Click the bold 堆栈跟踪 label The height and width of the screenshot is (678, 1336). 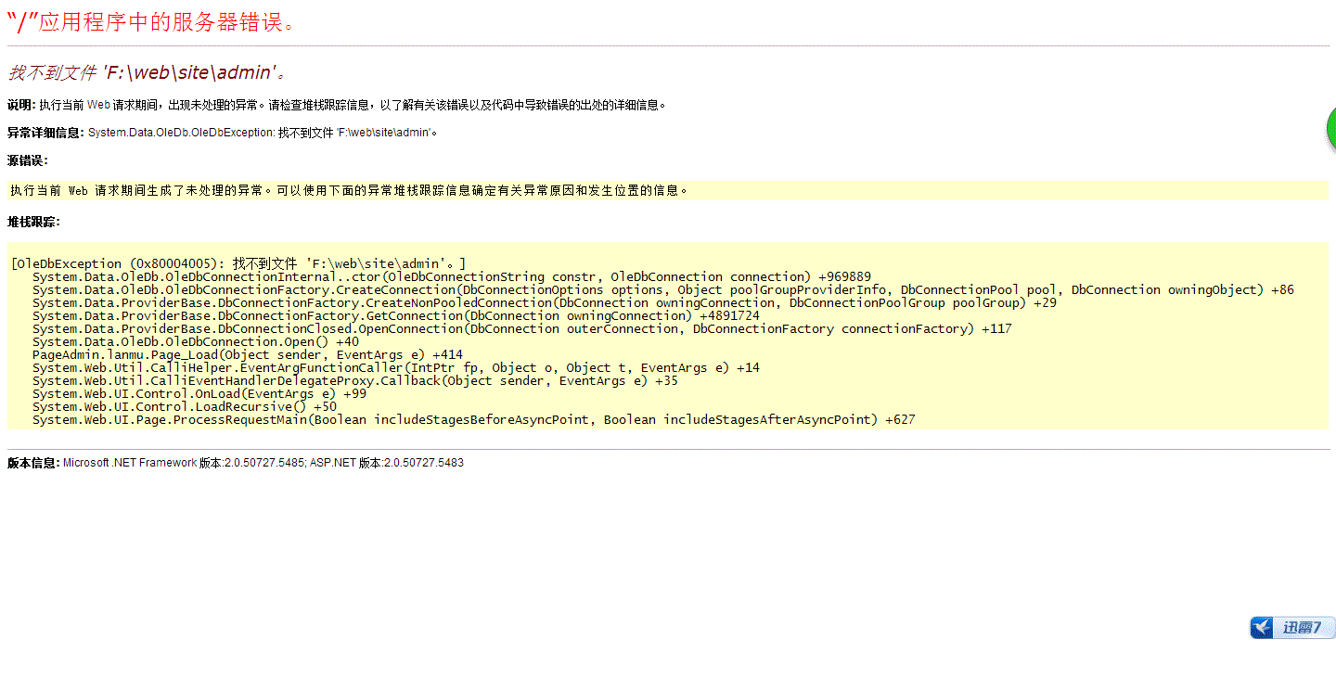(33, 222)
